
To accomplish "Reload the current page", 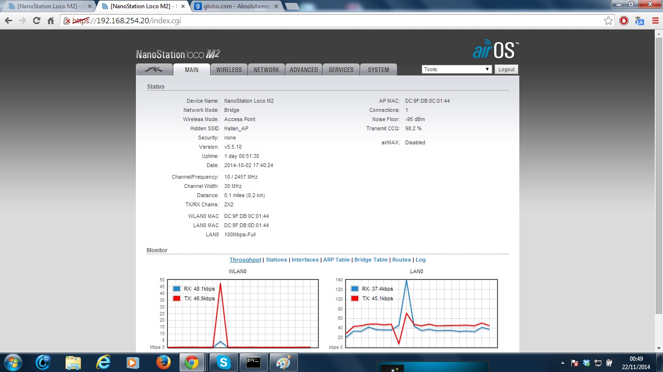I will click(x=36, y=21).
